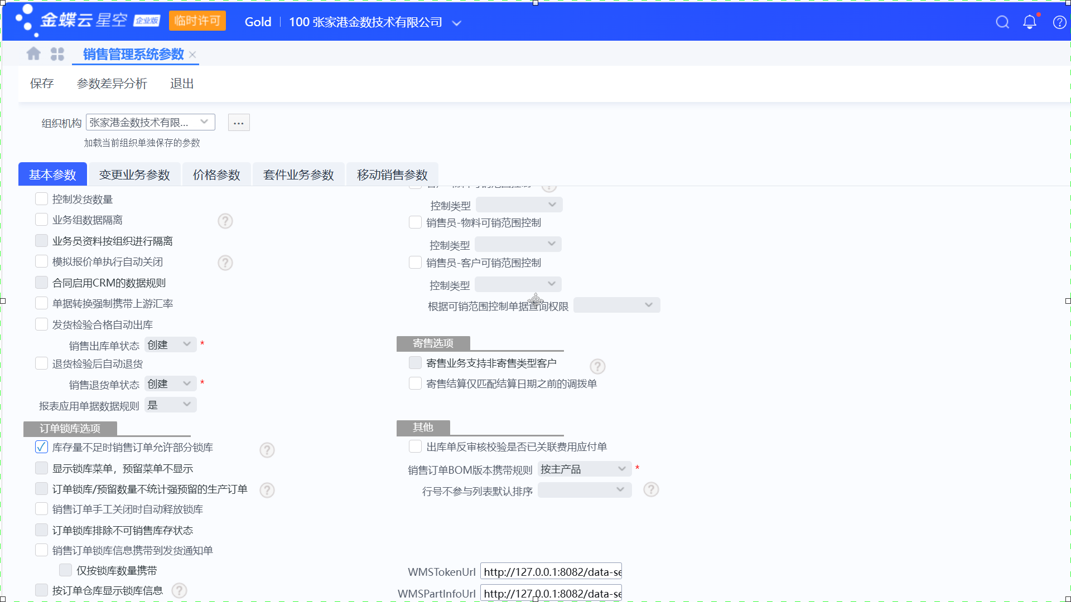Uncheck 库存量不足时销售订单允许部分锁库
The height and width of the screenshot is (602, 1071).
(41, 447)
